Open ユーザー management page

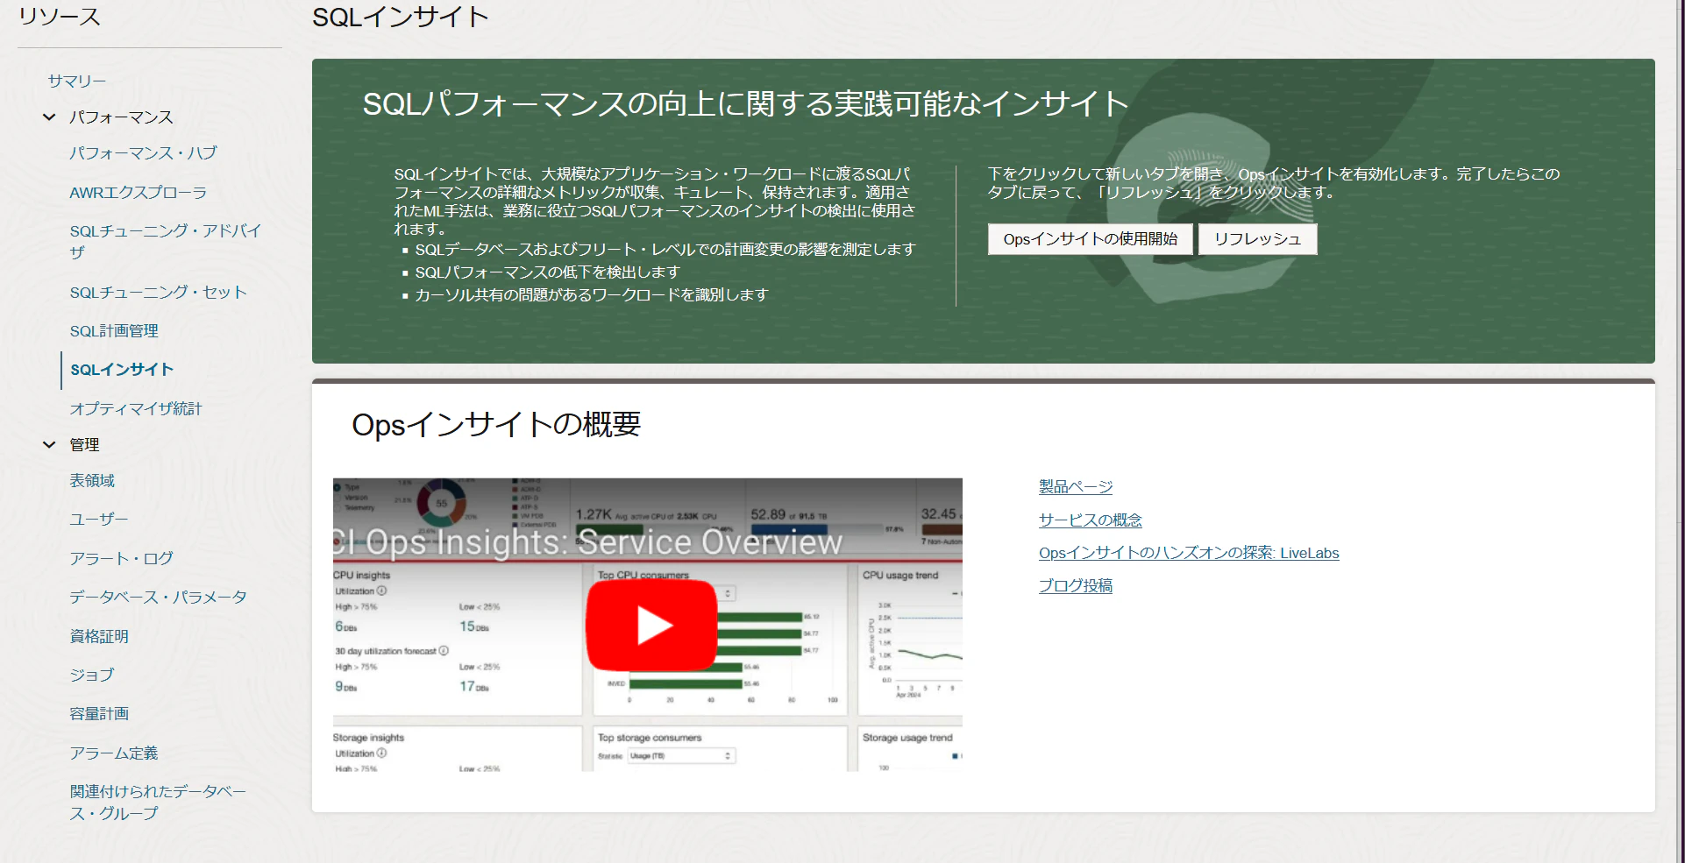click(x=99, y=520)
